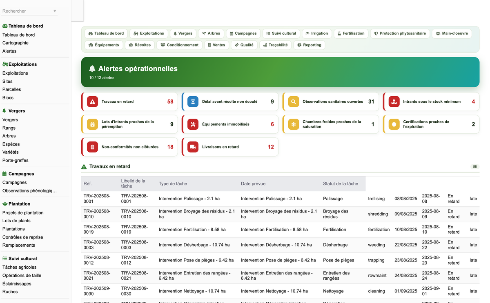
Task: Click the Rechercher search field
Action: 29,11
